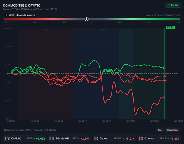The image size is (184, 144).
Task: Click the EUROPE session label on chart
Action: [x=103, y=30]
